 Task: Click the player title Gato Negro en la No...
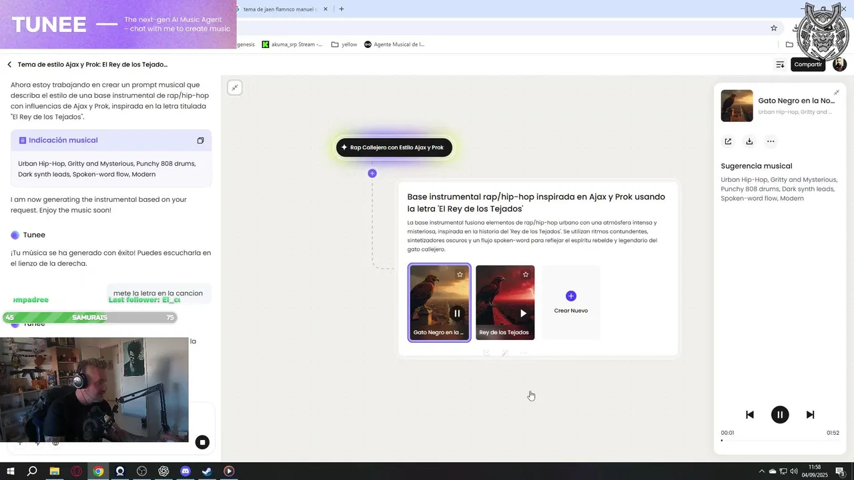point(796,101)
